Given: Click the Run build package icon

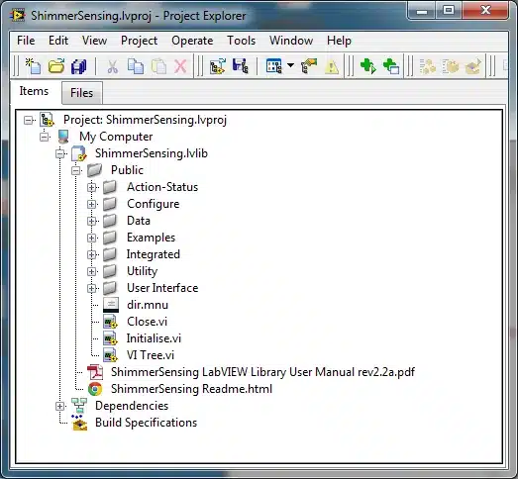Looking at the screenshot, I should pyautogui.click(x=473, y=66).
